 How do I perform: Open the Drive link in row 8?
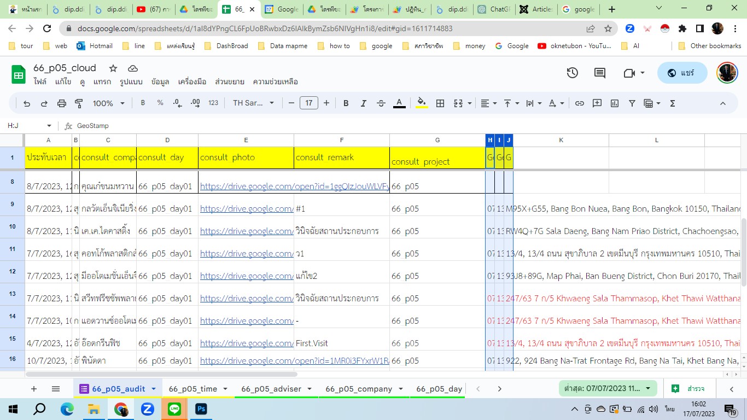point(295,186)
